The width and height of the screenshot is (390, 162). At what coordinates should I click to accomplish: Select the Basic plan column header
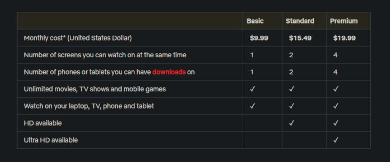pyautogui.click(x=255, y=21)
